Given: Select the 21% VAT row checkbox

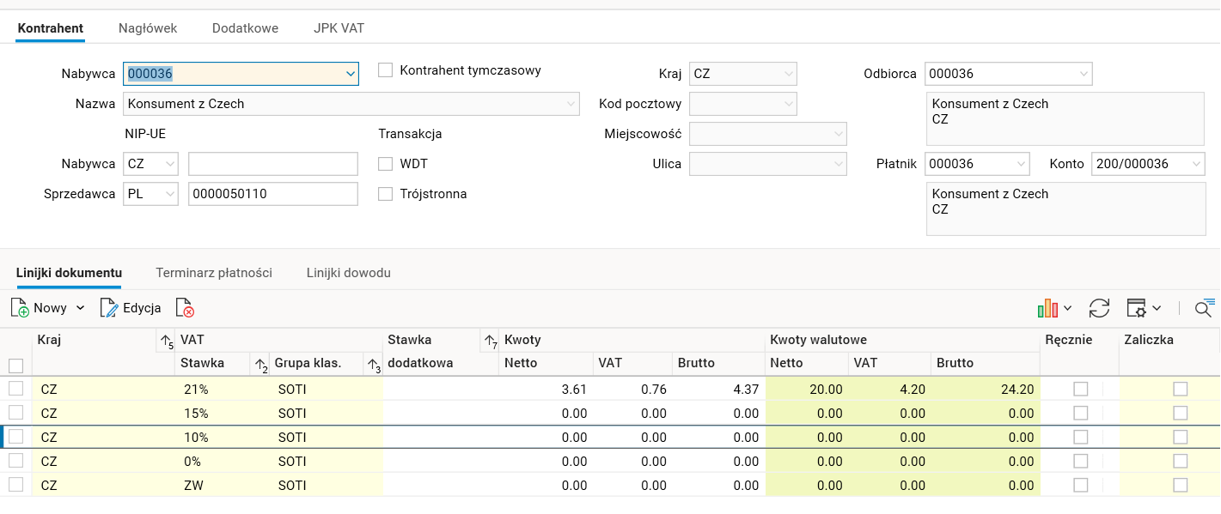Looking at the screenshot, I should click(15, 389).
